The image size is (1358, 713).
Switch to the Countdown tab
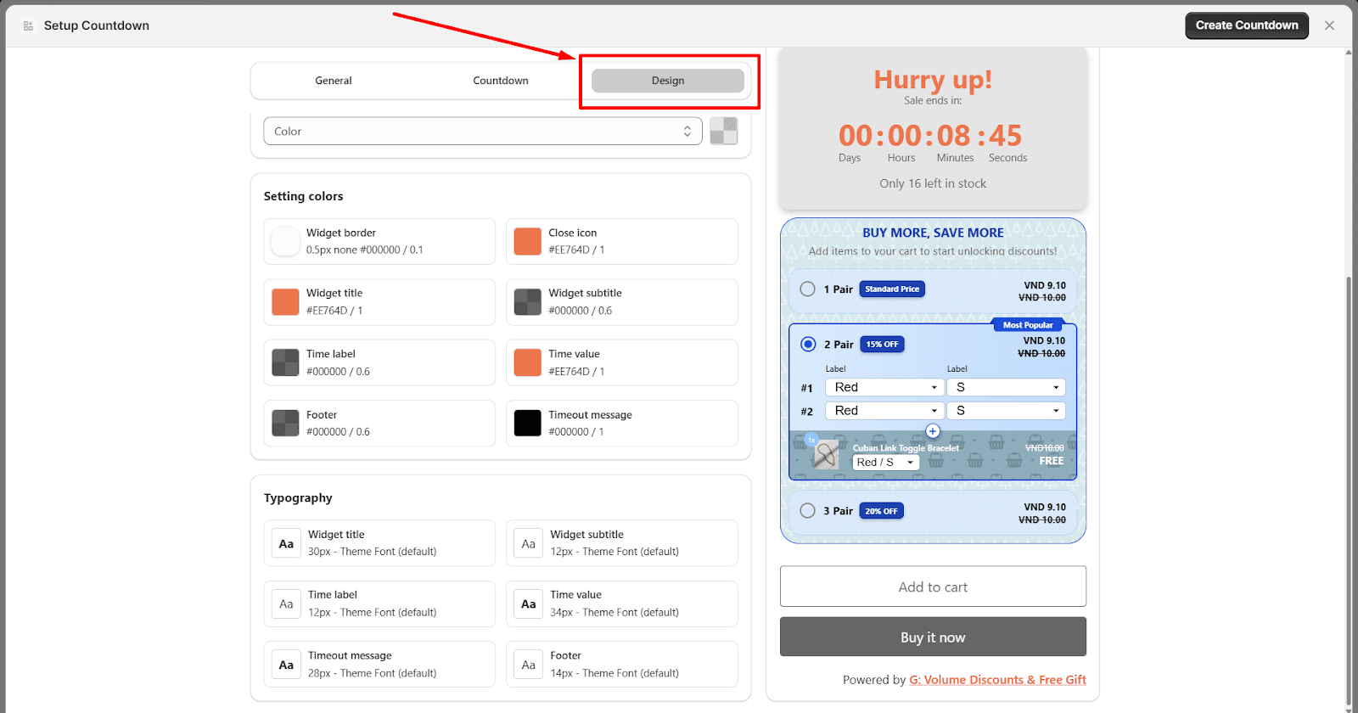501,81
